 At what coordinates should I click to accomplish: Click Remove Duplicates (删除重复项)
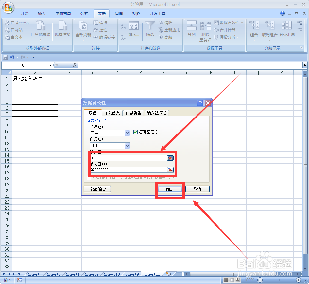click(x=205, y=31)
